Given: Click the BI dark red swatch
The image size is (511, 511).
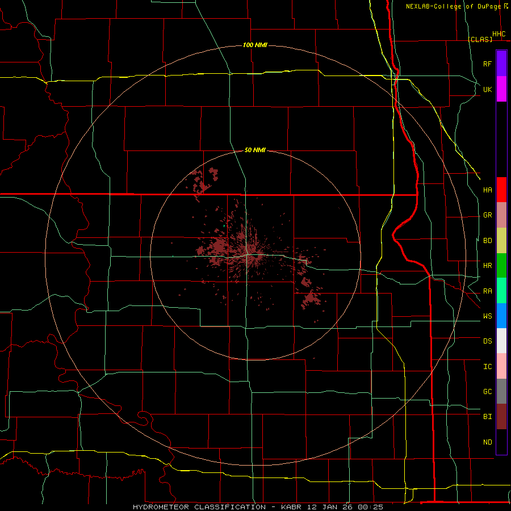Looking at the screenshot, I should click(x=501, y=417).
